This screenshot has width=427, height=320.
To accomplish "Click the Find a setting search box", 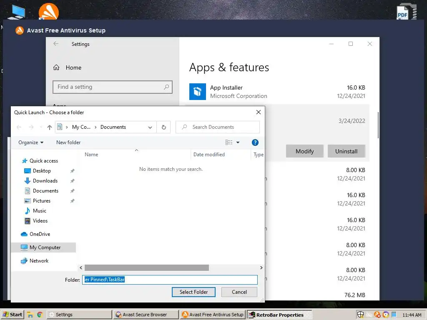I will (x=113, y=87).
